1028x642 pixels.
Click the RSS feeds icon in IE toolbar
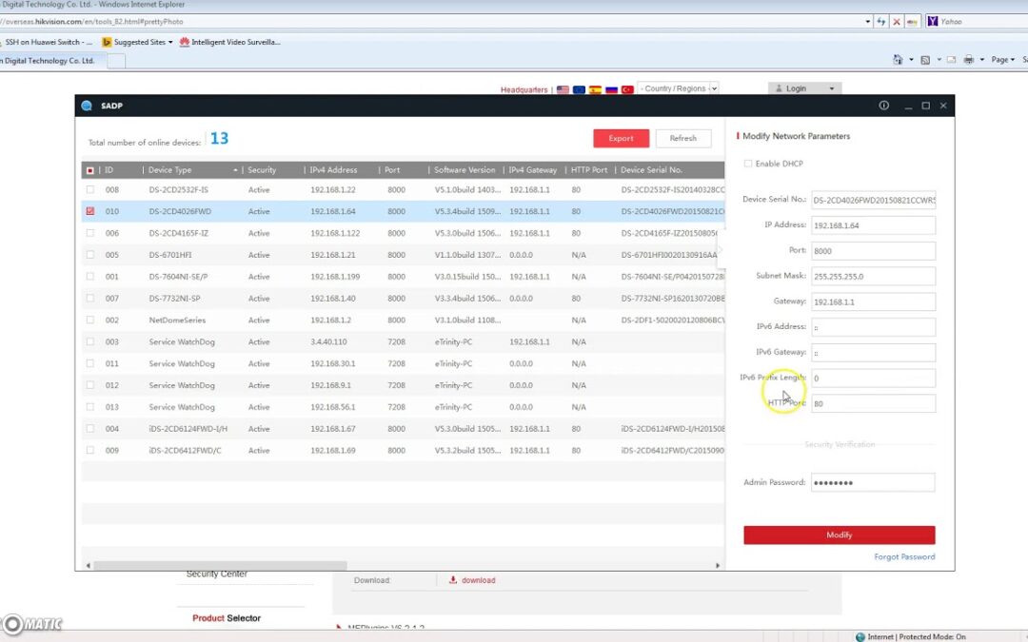pyautogui.click(x=925, y=60)
